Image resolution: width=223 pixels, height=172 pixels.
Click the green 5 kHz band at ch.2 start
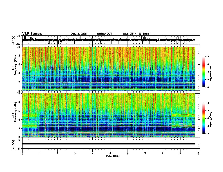click(x=30, y=116)
